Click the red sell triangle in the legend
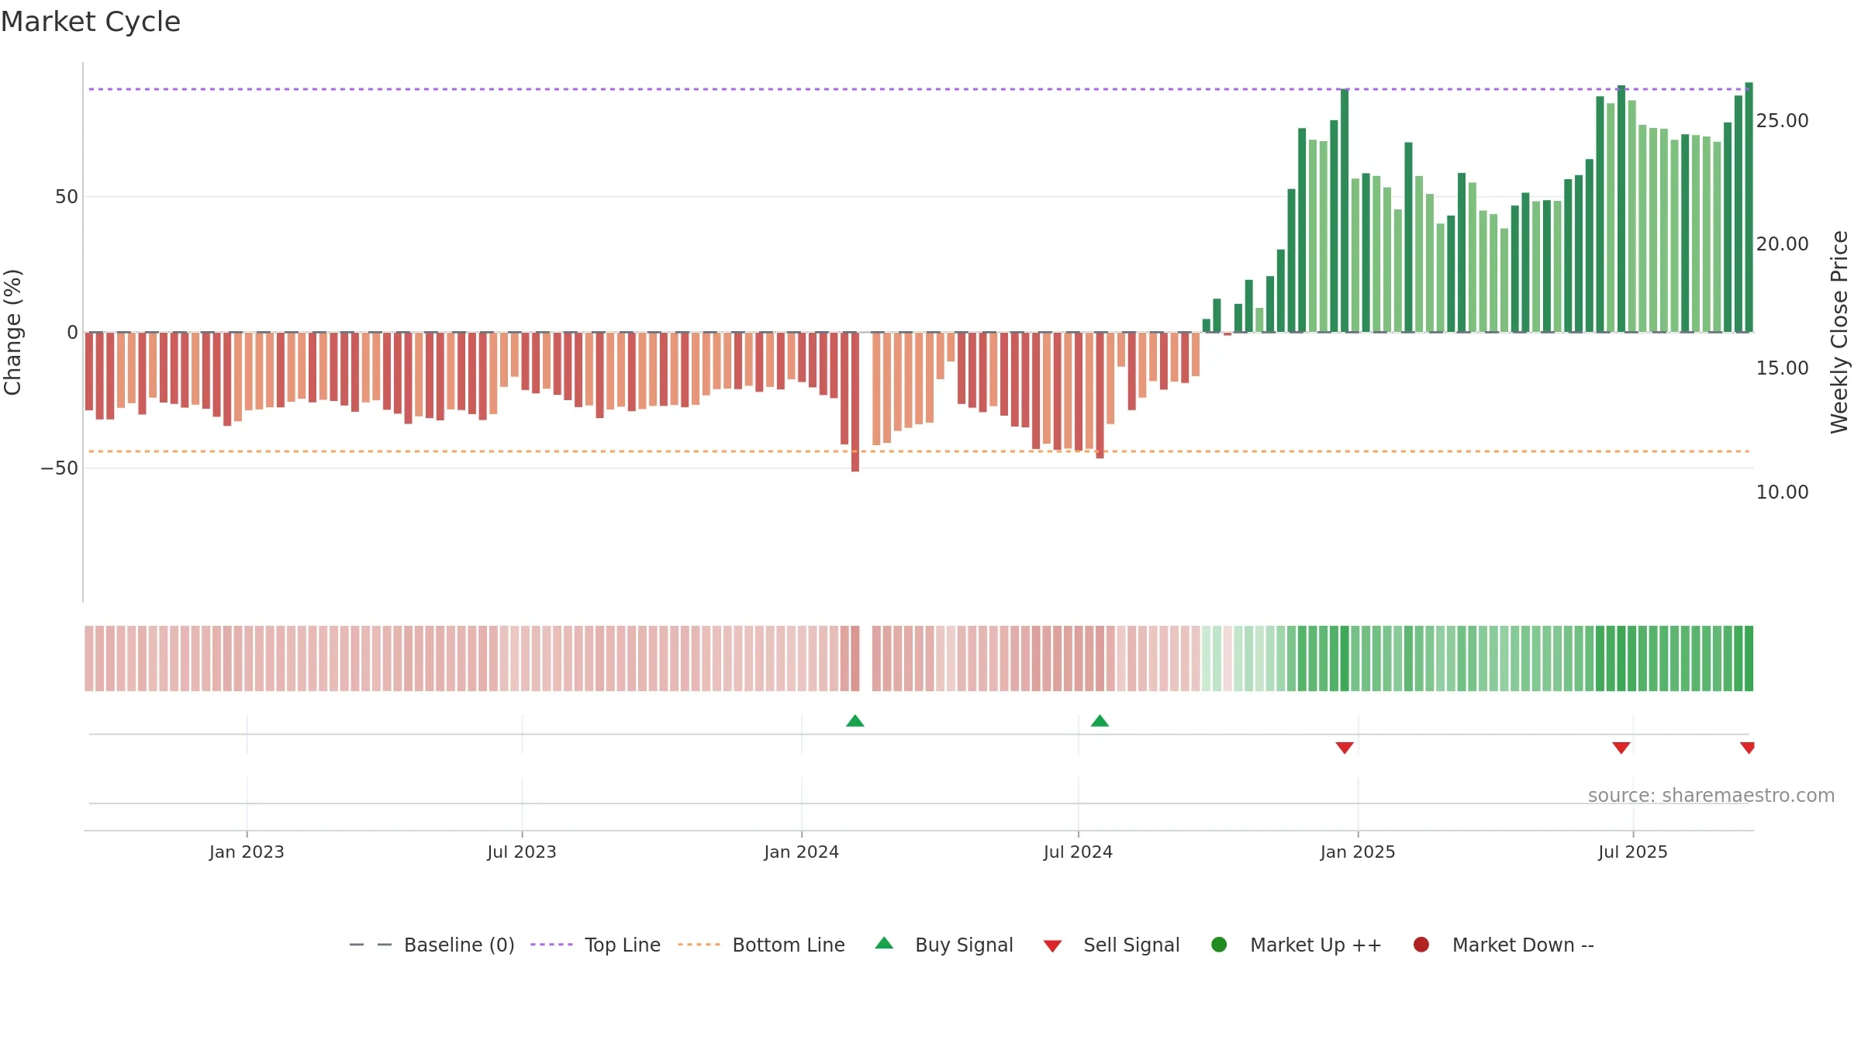1861x1047 pixels. click(1052, 946)
